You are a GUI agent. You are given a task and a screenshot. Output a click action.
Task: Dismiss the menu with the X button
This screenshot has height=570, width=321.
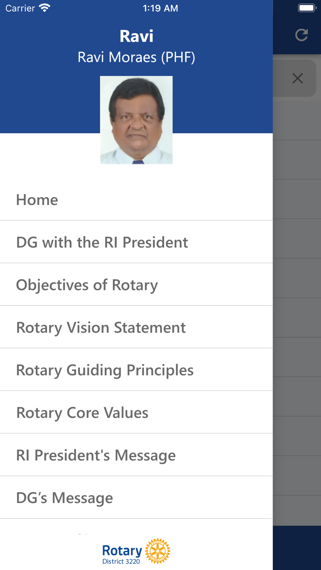[x=298, y=78]
